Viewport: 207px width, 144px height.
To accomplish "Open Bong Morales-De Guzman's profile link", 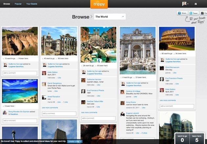I will click(19, 112).
